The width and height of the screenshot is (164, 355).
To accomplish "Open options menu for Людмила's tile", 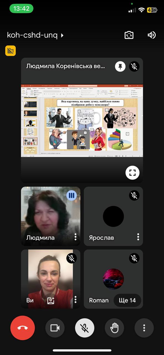I will (x=75, y=237).
